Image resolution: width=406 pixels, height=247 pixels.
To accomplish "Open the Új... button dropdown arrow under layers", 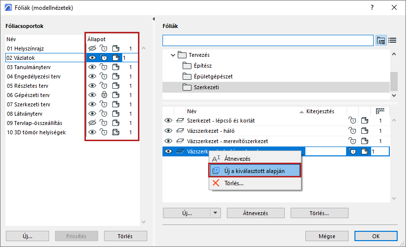I will (215, 213).
